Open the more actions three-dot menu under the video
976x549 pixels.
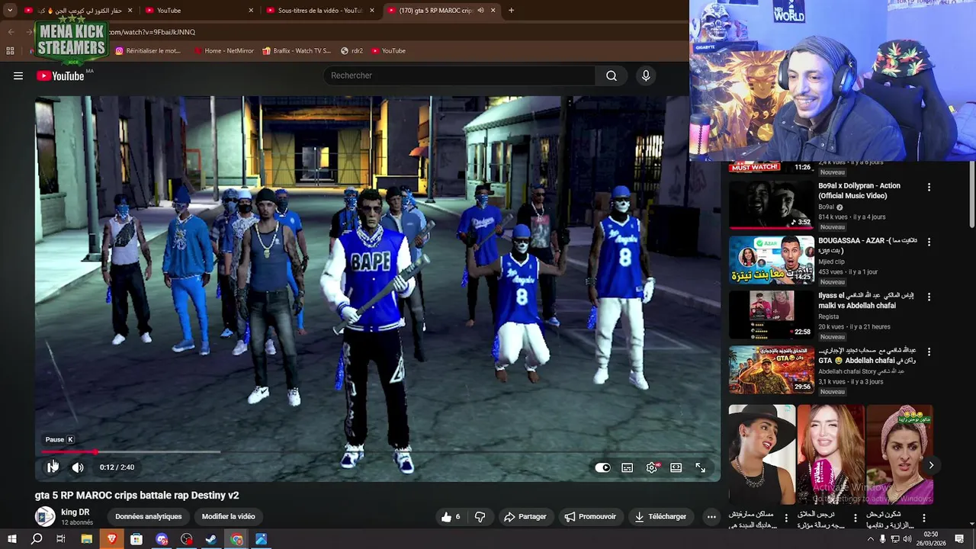711,516
